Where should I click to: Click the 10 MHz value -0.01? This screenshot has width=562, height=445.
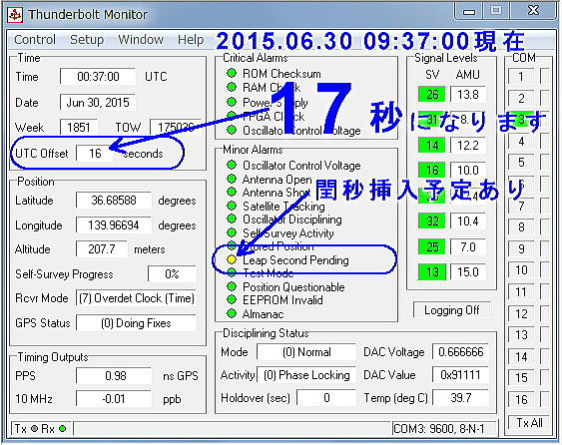click(113, 399)
